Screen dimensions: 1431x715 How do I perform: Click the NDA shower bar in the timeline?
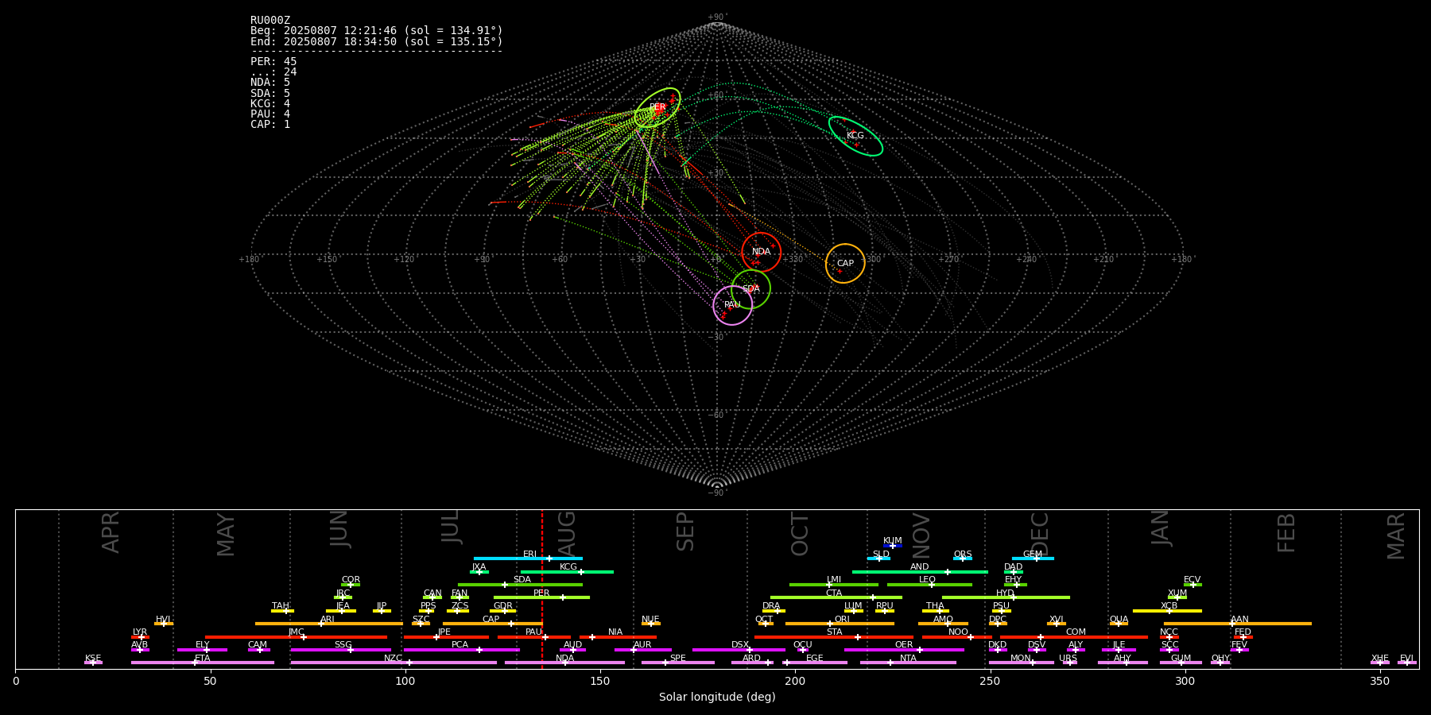(564, 663)
